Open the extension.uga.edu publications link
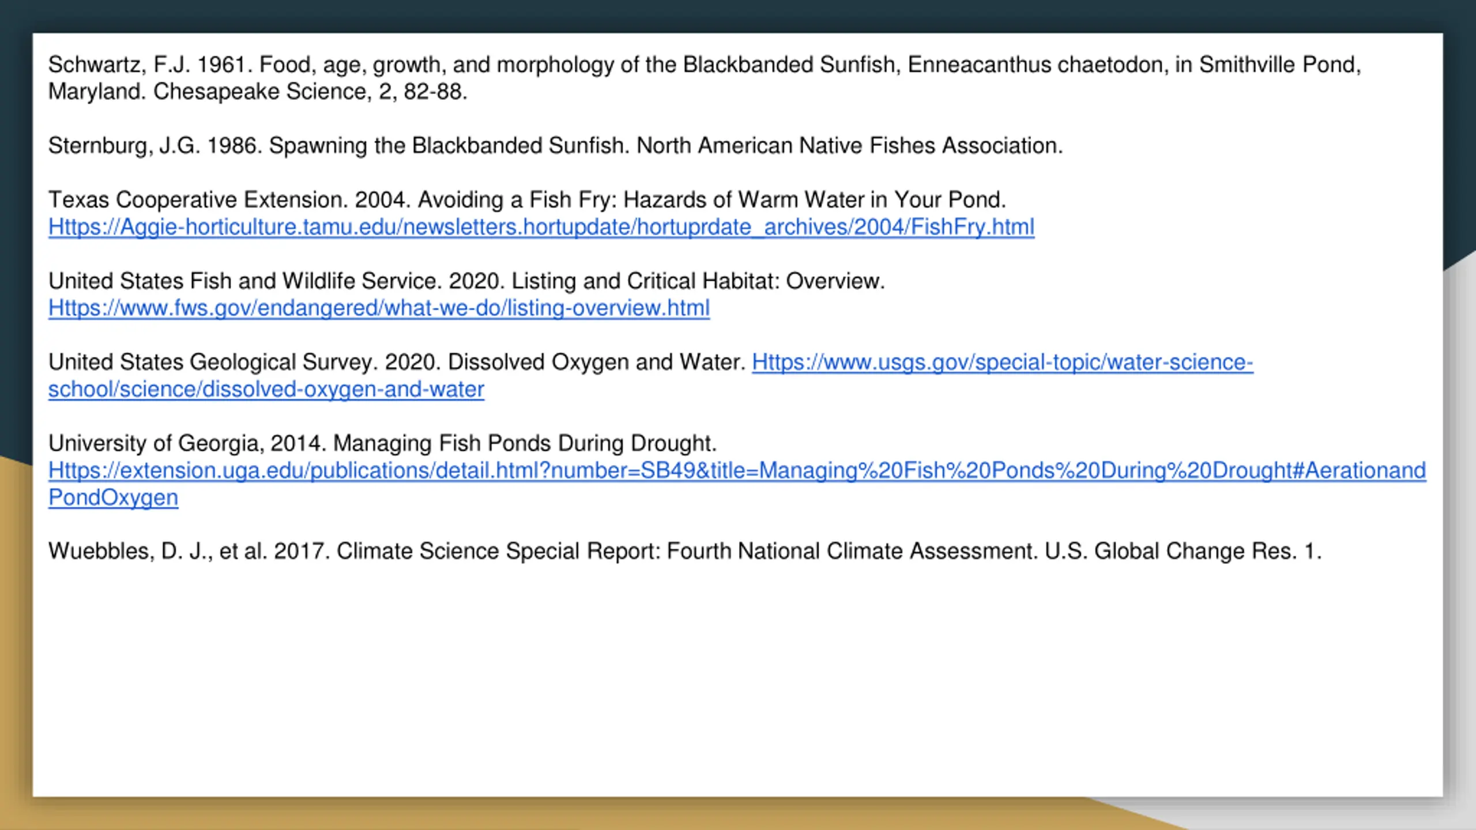The image size is (1476, 830). pyautogui.click(x=737, y=471)
